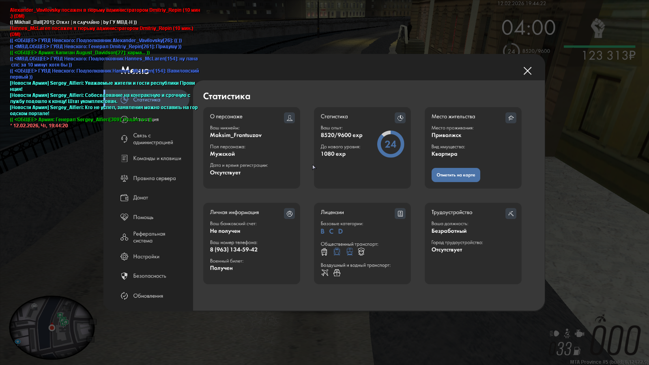Screen dimensions: 649x365
Task: Open the Связь с администрацией menu item
Action: pos(153,139)
